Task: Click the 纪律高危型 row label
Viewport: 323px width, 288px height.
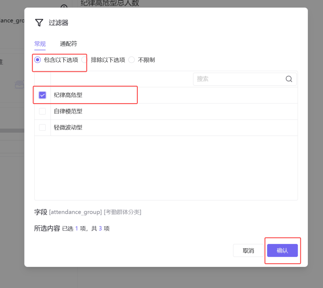Action: tap(68, 95)
